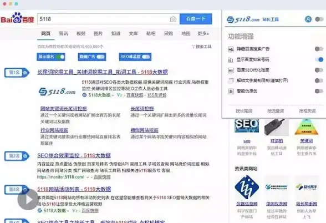Viewport: 326px width, 223px height.
Task: Expand the 更多» search categories
Action: click(x=203, y=33)
